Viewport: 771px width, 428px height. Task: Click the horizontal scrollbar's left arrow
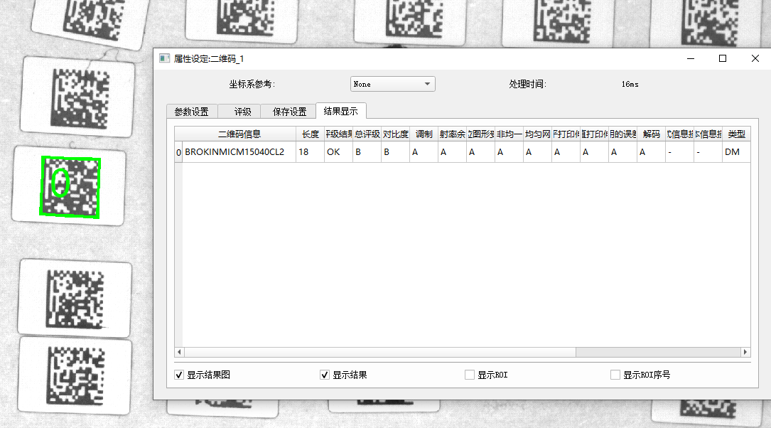coord(179,352)
